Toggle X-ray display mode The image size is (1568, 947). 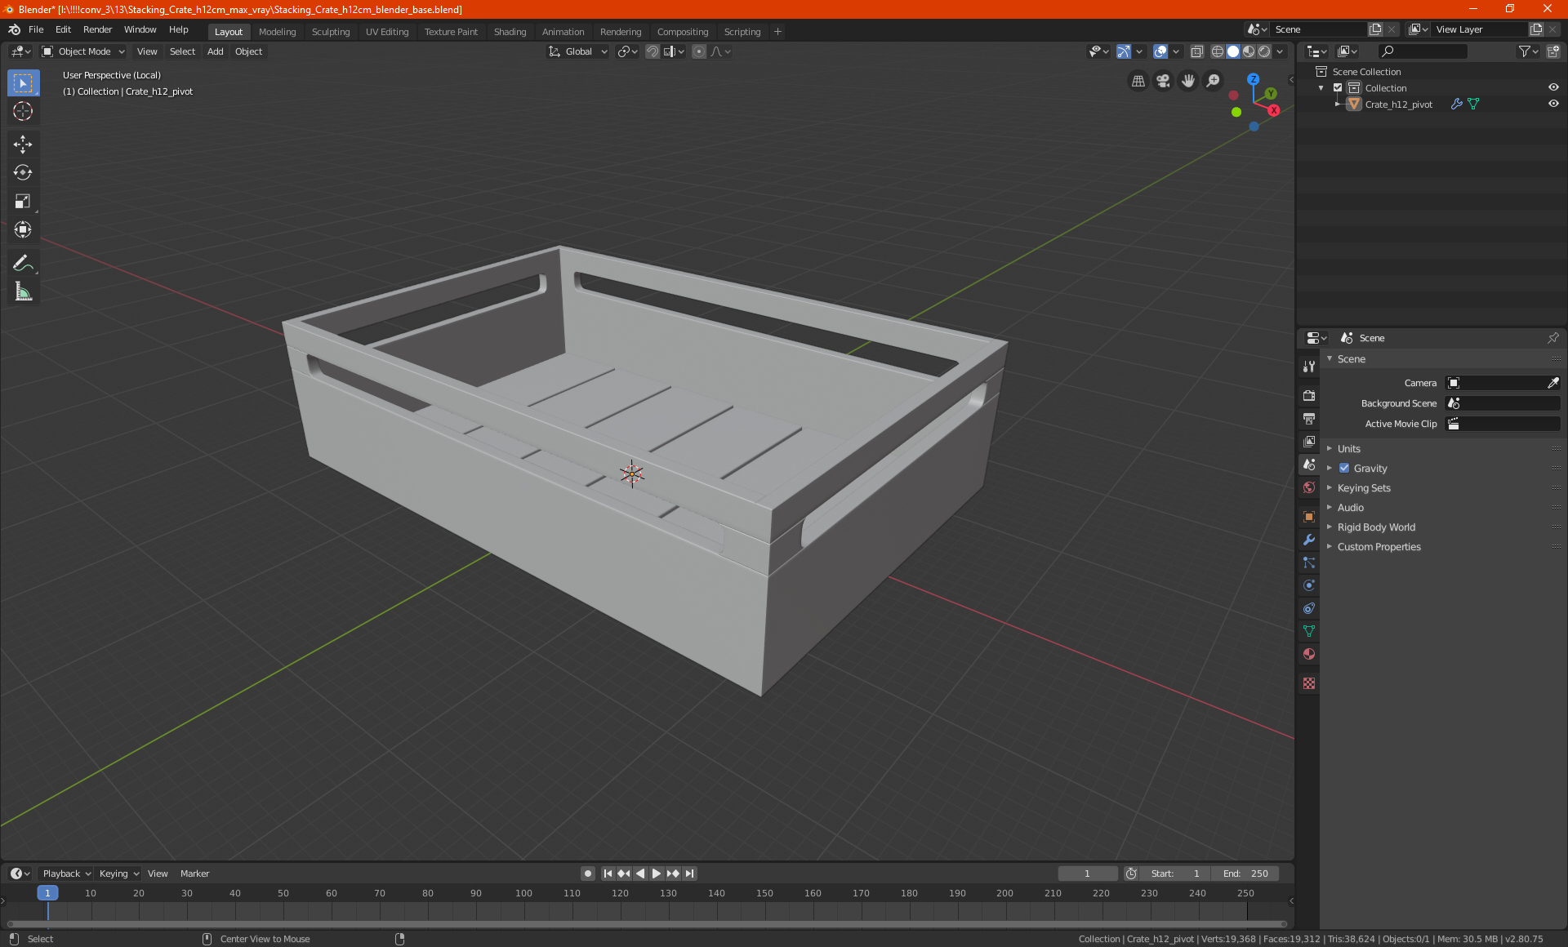(x=1196, y=51)
